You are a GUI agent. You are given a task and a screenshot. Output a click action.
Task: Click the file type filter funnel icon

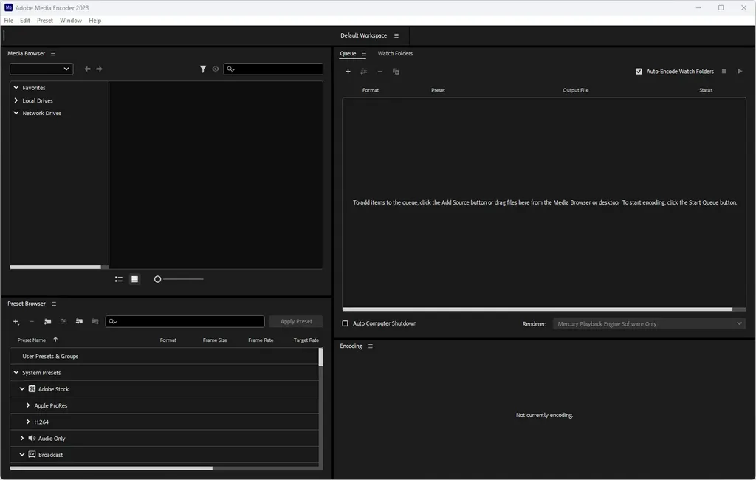[203, 69]
